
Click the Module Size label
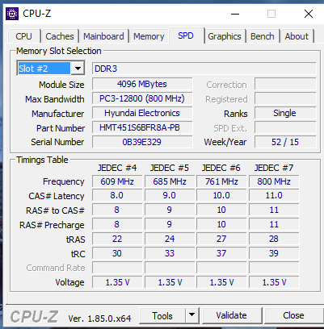[x=61, y=85]
